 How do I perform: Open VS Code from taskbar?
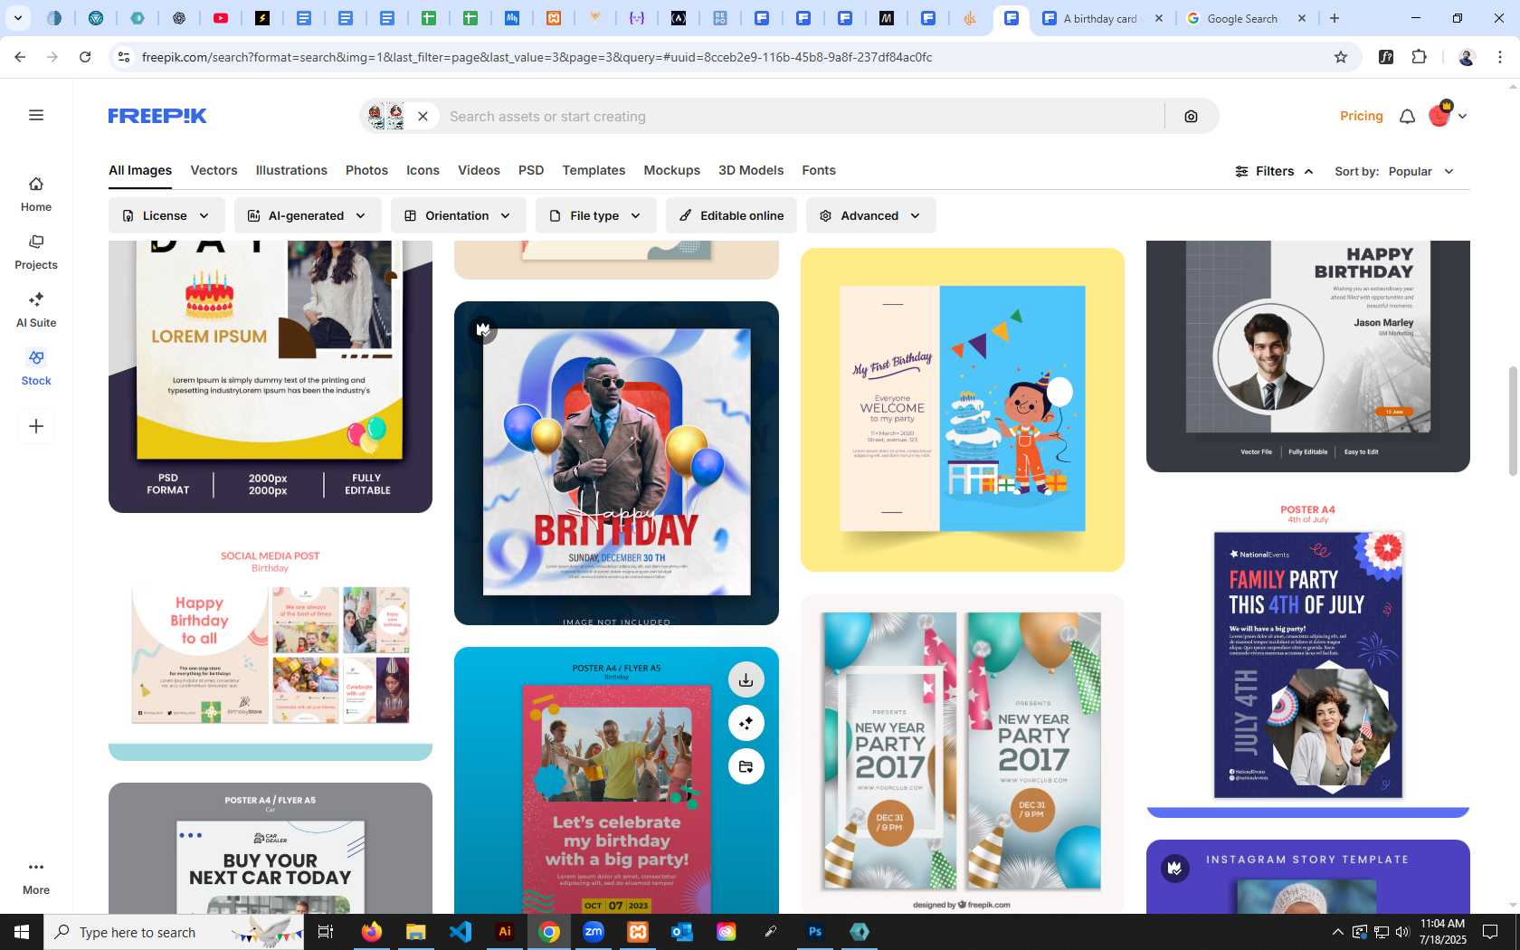pyautogui.click(x=461, y=932)
